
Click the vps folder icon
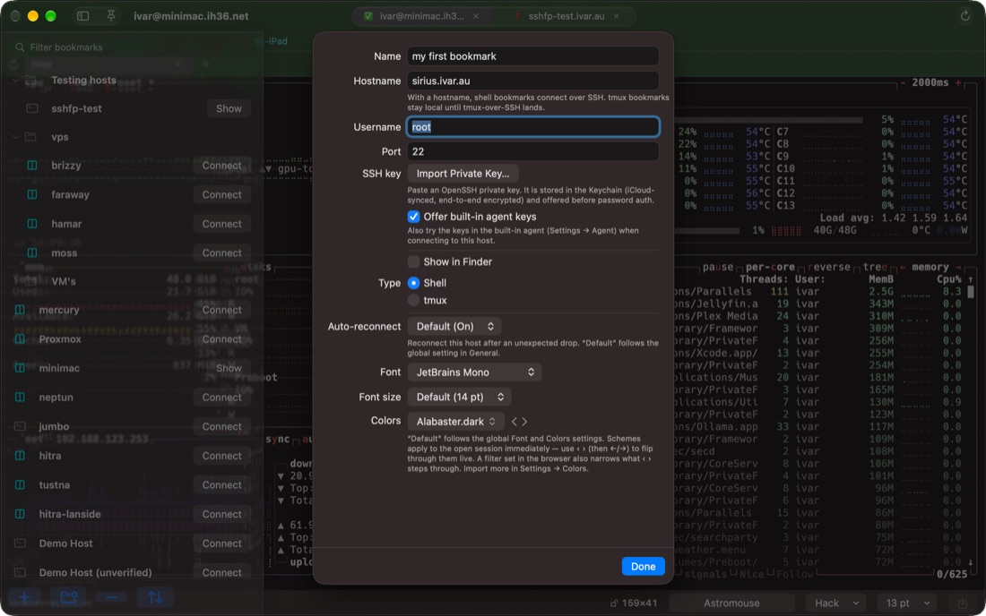point(30,137)
